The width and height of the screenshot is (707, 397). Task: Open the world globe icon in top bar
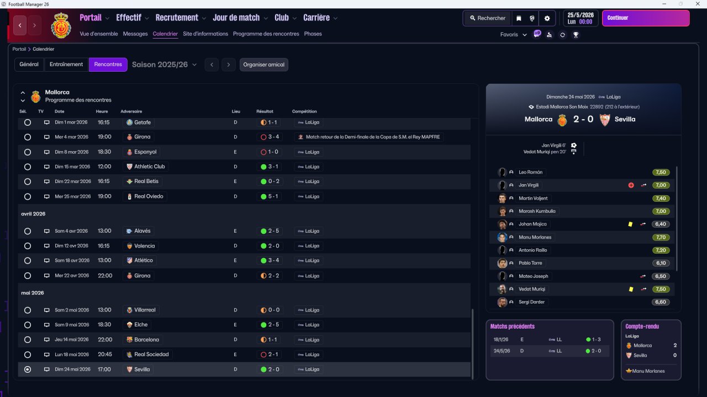[x=532, y=18]
